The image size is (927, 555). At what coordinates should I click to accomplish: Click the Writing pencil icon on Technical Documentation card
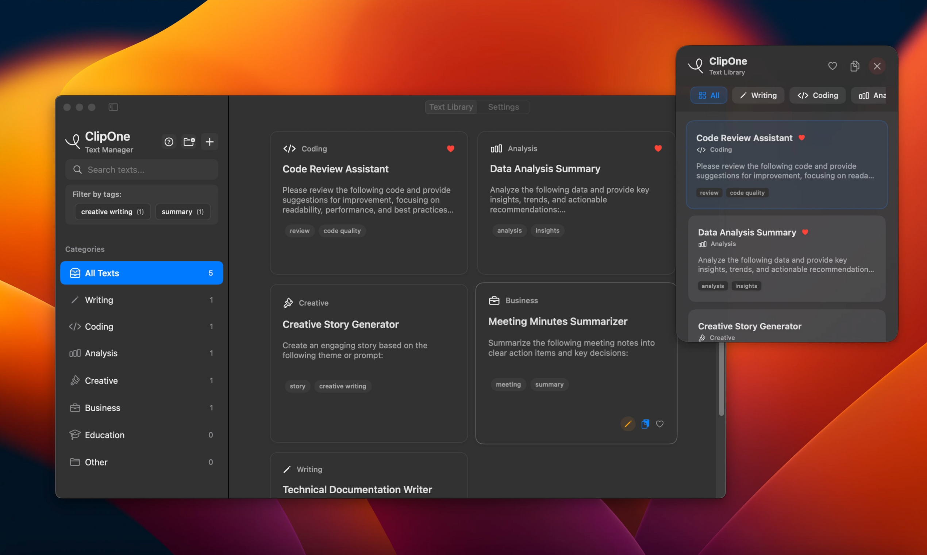click(x=287, y=469)
